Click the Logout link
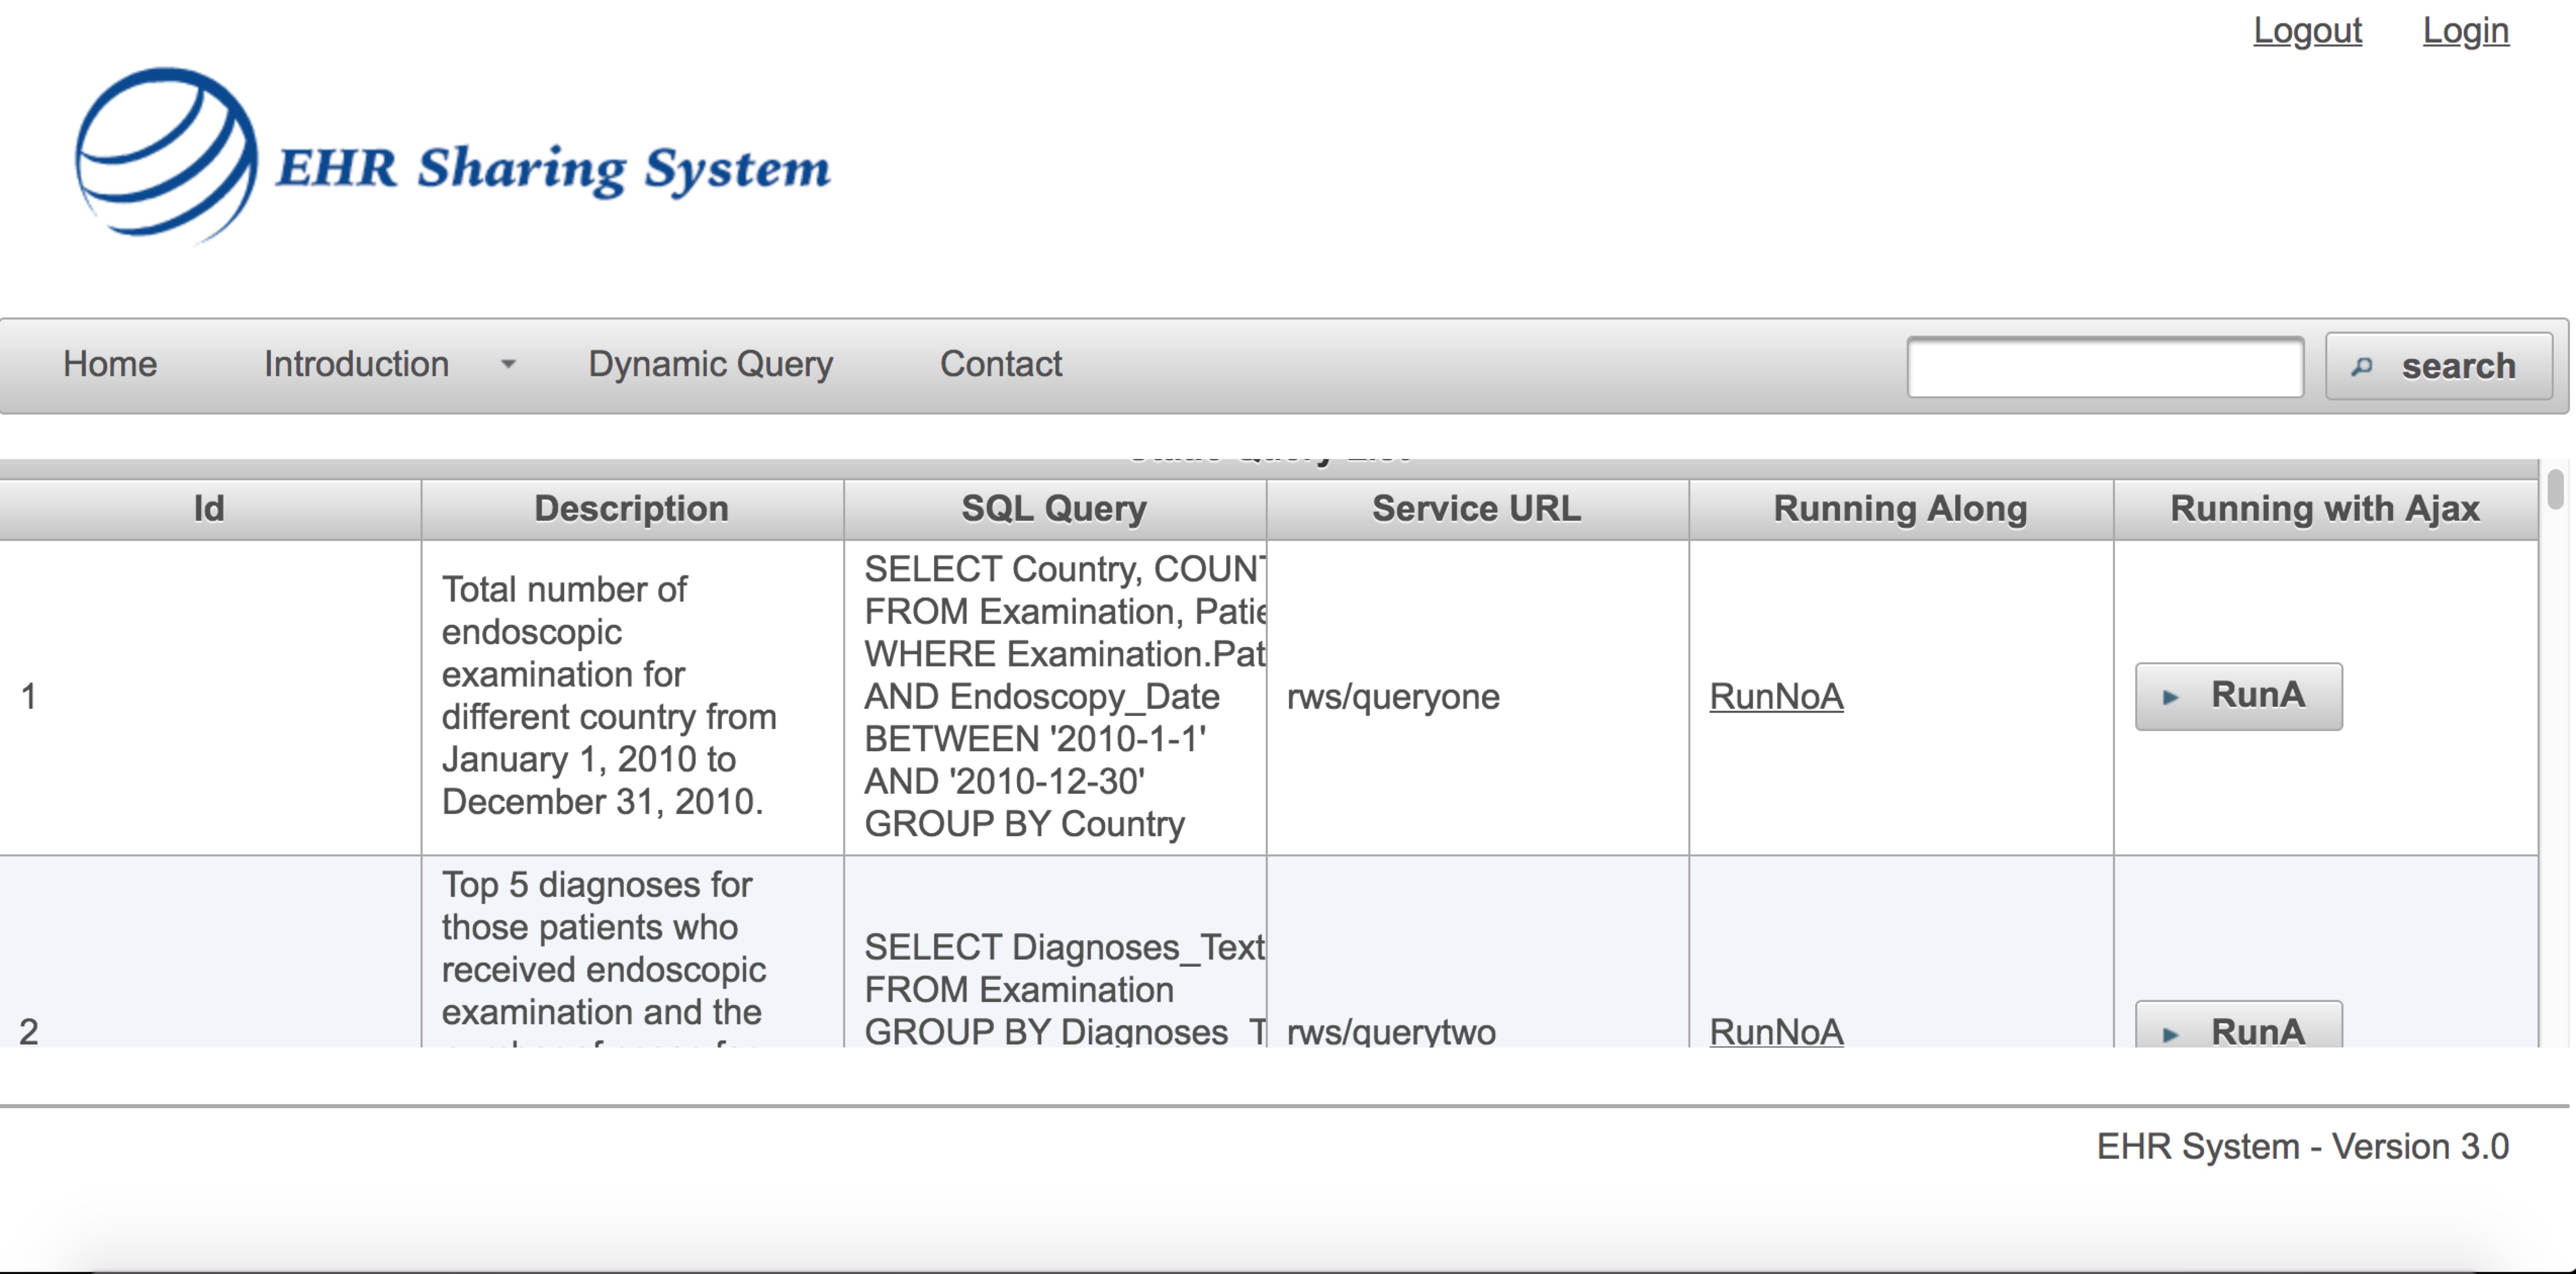The image size is (2576, 1274). [2307, 30]
